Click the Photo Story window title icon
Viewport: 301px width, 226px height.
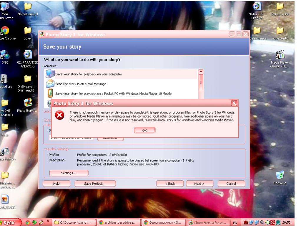(42, 34)
